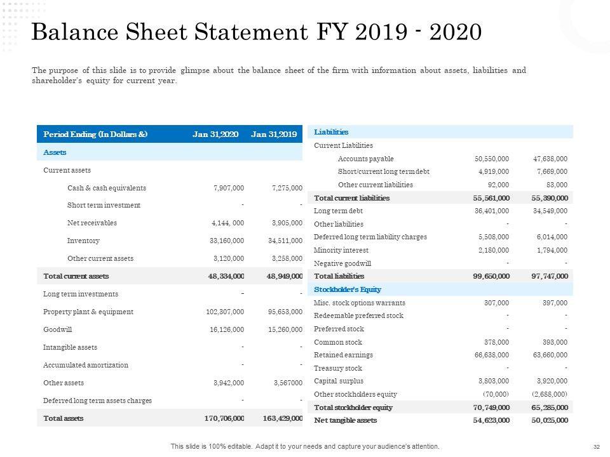Select the Jan 31,2020 column header

tap(215, 134)
